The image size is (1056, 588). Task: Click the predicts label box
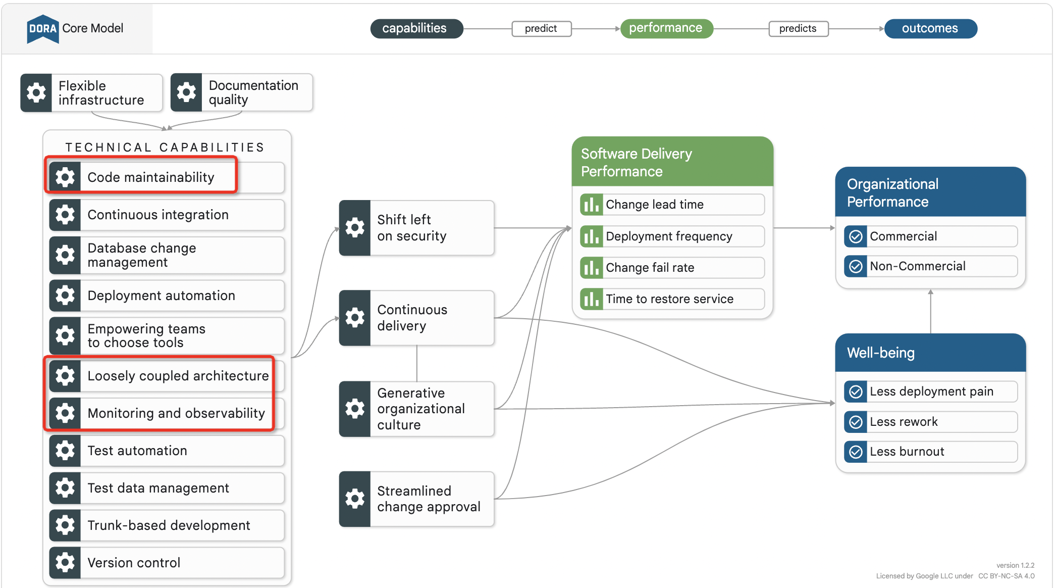click(798, 29)
